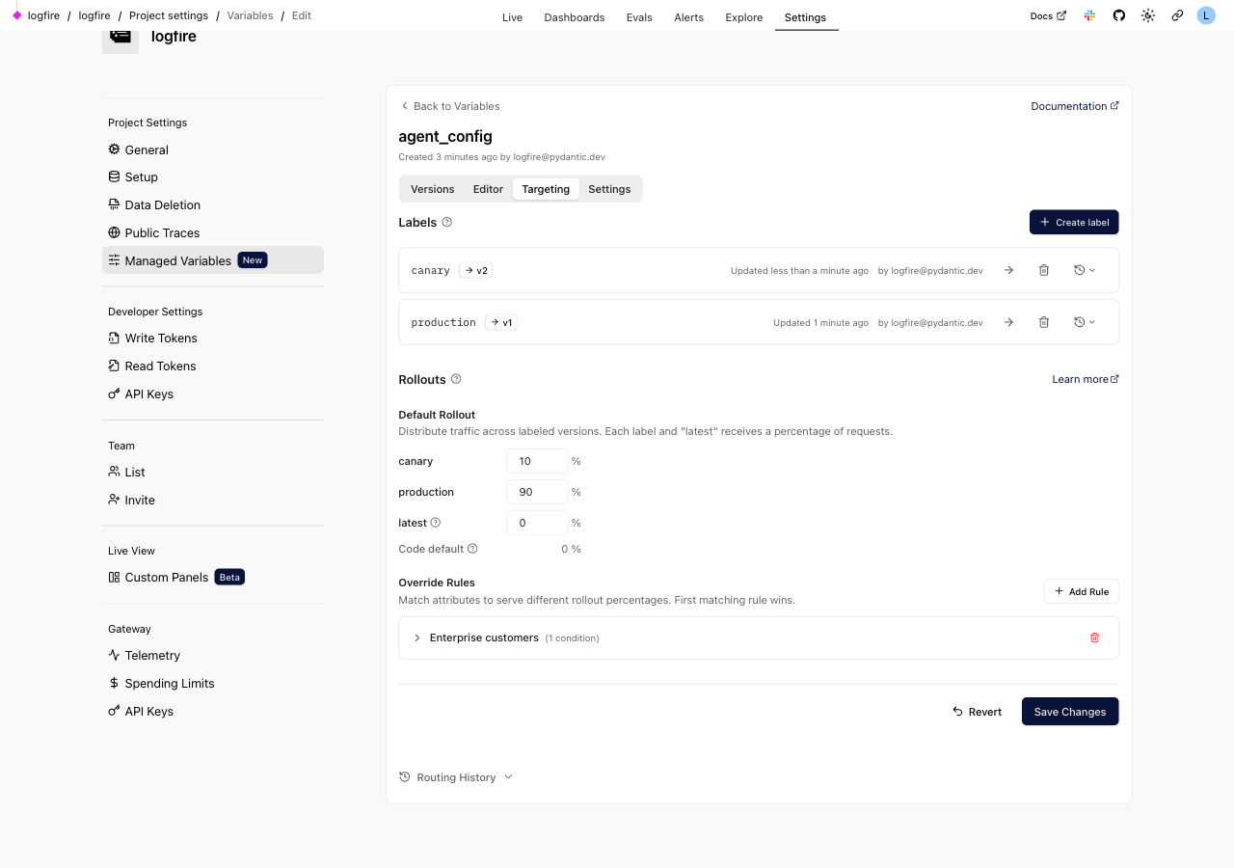Image resolution: width=1234 pixels, height=868 pixels.
Task: Delete the canary label via trash icon
Action: 1043,270
